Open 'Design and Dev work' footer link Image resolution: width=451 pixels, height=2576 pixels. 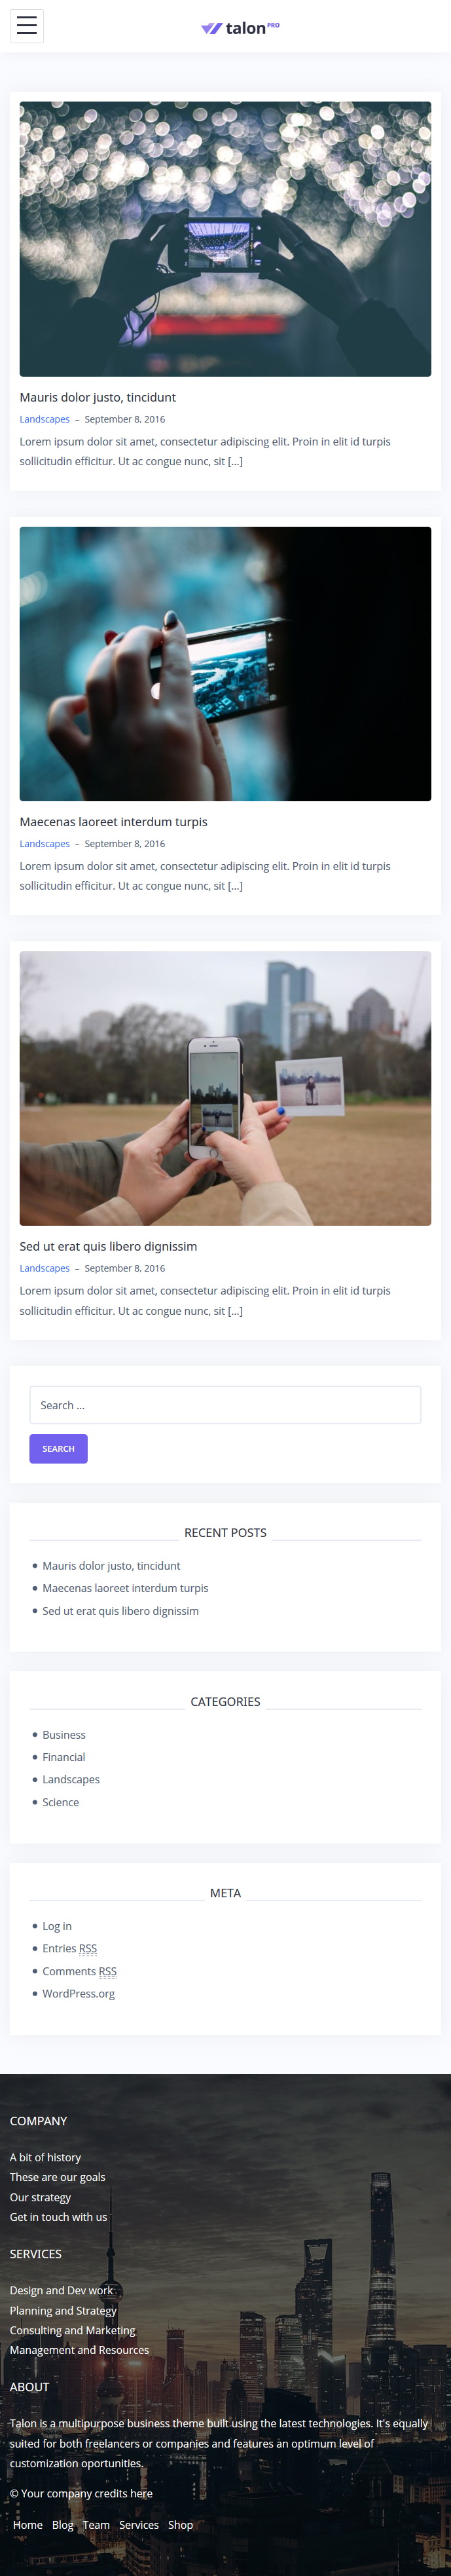[61, 2290]
